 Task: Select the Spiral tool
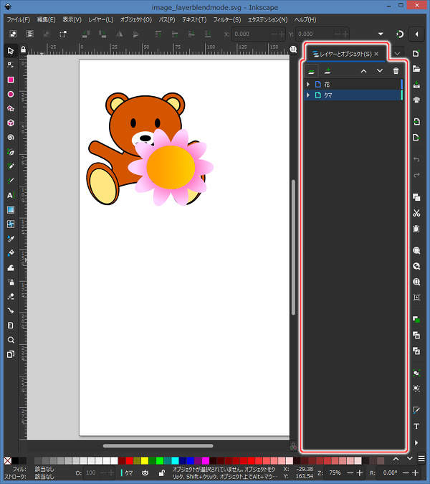[x=11, y=137]
